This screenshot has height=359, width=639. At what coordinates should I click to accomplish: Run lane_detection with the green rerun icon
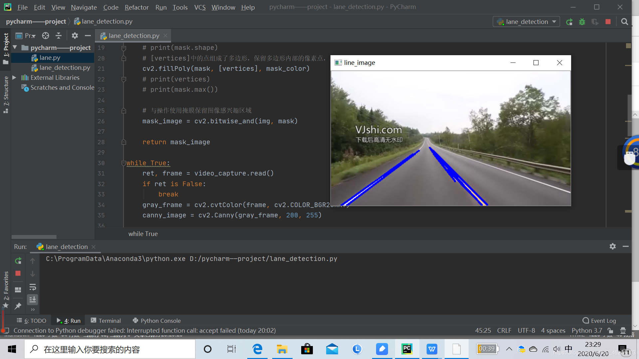(569, 22)
